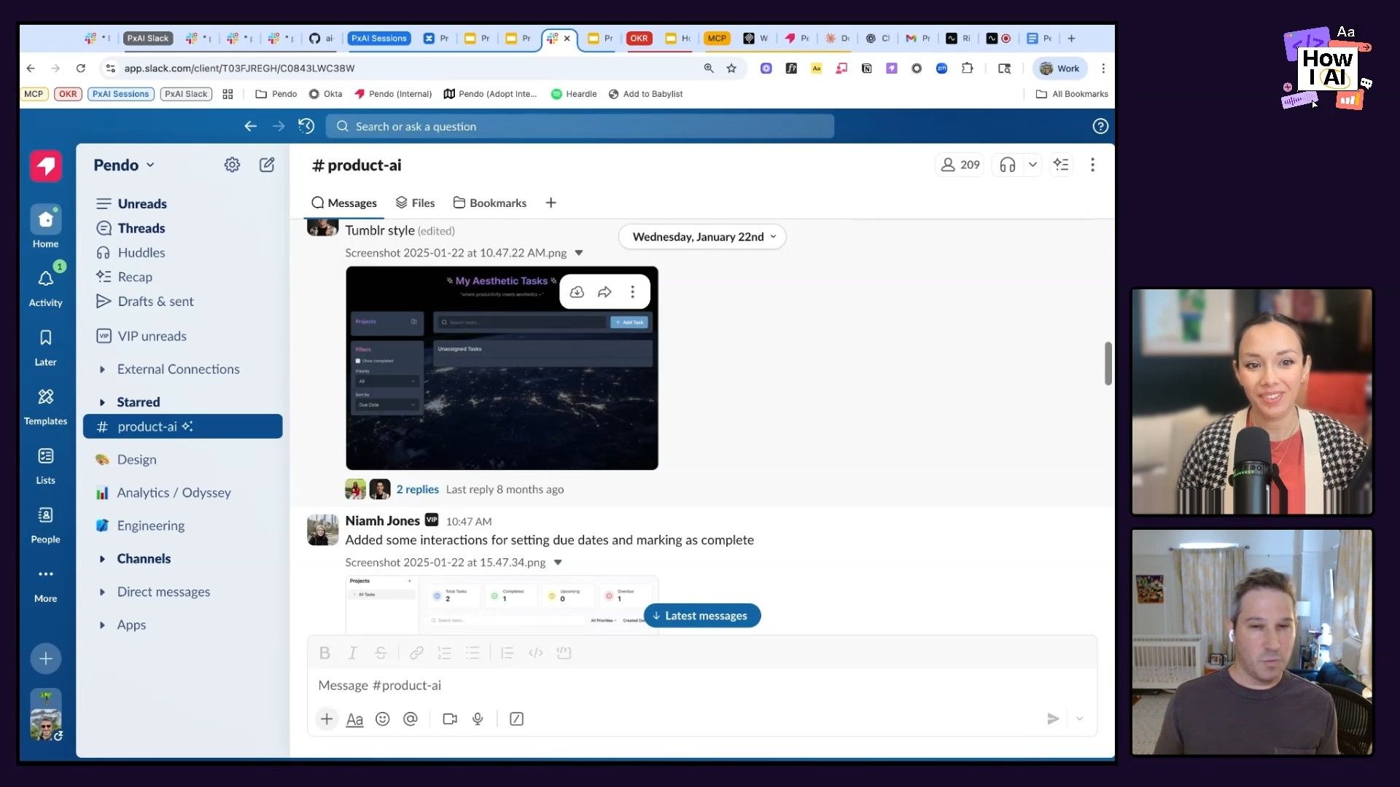Viewport: 1400px width, 787px height.
Task: Insert inline code in composer
Action: (x=536, y=653)
